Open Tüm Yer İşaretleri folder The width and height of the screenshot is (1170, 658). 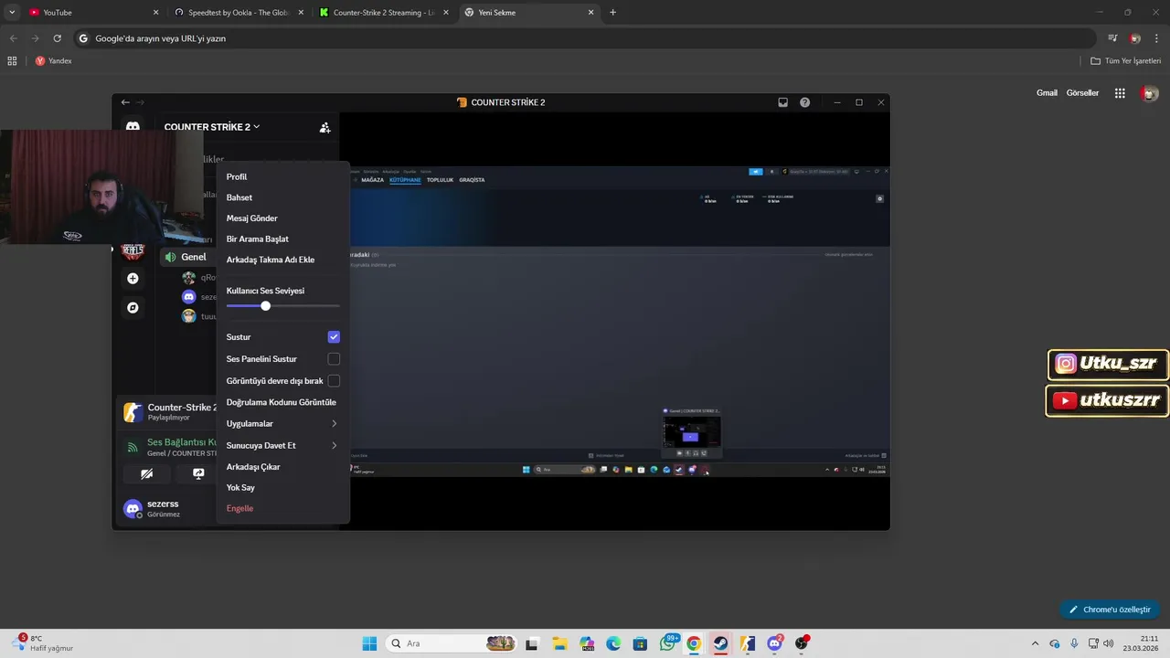click(x=1126, y=61)
